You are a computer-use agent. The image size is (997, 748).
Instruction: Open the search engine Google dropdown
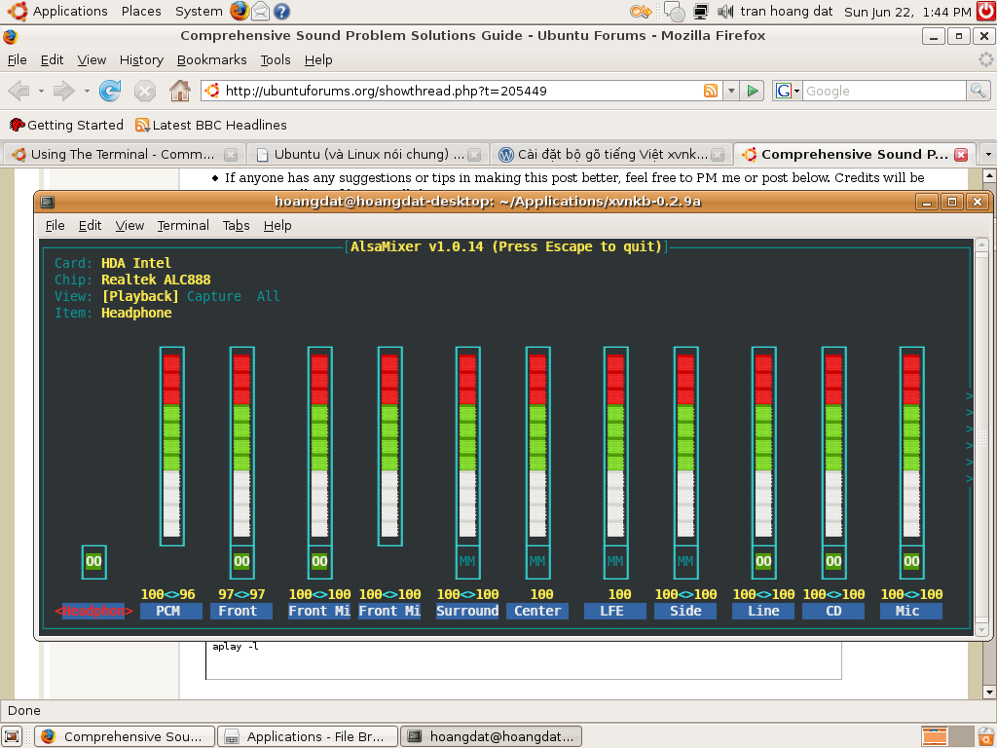[x=787, y=91]
